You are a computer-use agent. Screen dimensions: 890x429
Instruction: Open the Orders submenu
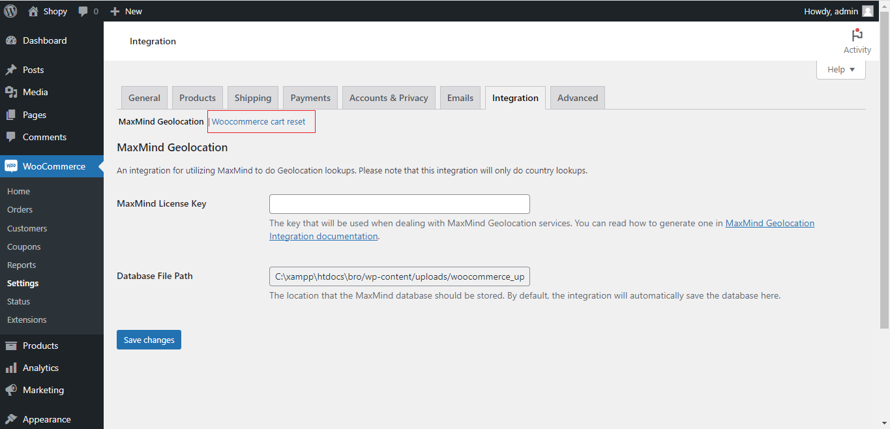click(x=20, y=209)
